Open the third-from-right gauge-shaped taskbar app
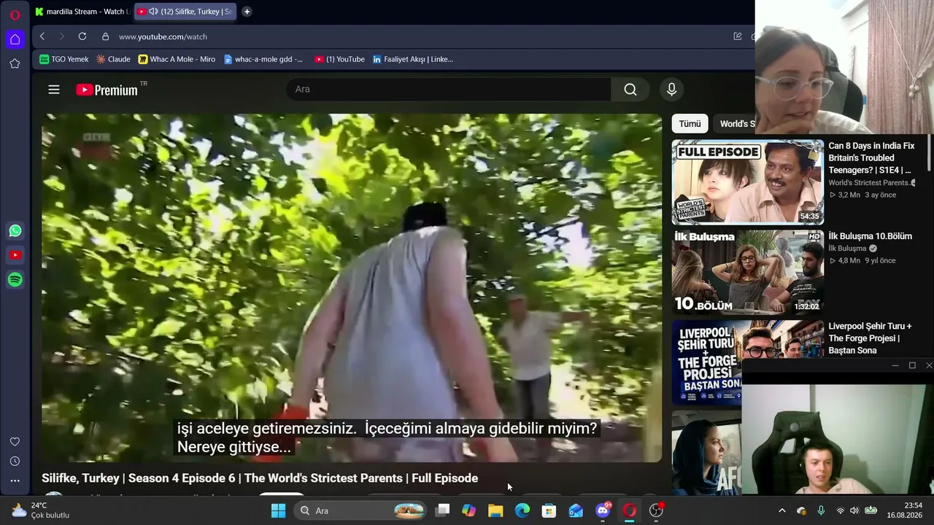Viewport: 934px width, 525px height. (656, 510)
